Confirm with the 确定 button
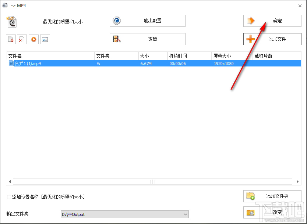 [272, 21]
